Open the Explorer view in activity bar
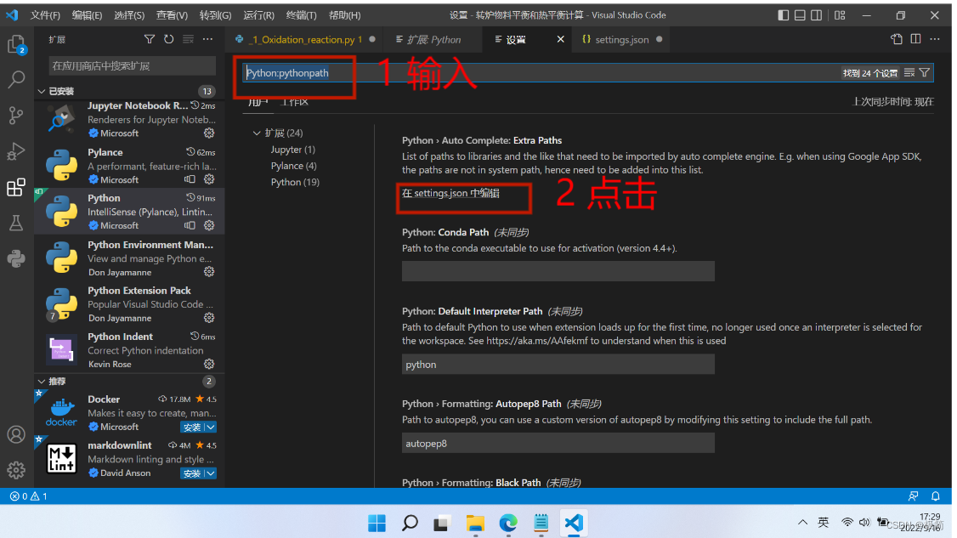This screenshot has height=538, width=957. (x=16, y=44)
